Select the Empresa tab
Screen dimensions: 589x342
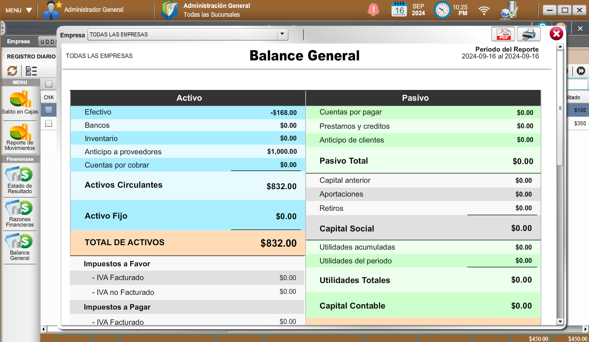(18, 42)
